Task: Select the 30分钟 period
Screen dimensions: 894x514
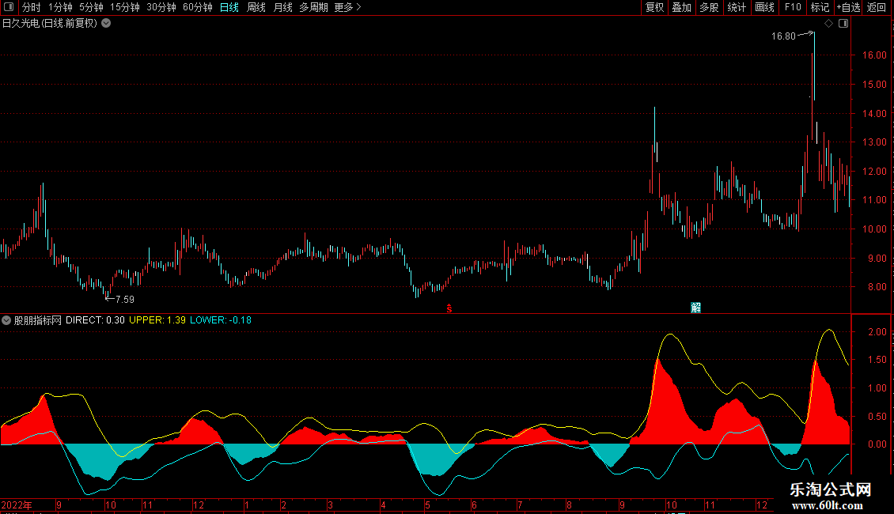Action: (161, 7)
